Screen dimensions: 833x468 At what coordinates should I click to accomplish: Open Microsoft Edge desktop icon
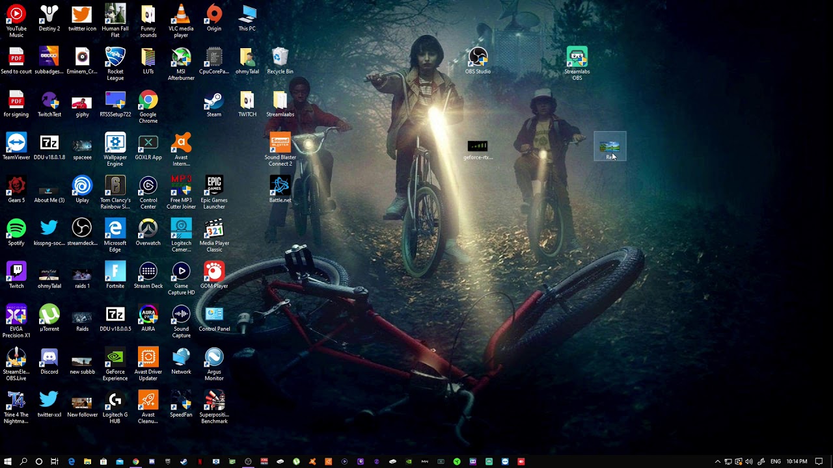(115, 235)
